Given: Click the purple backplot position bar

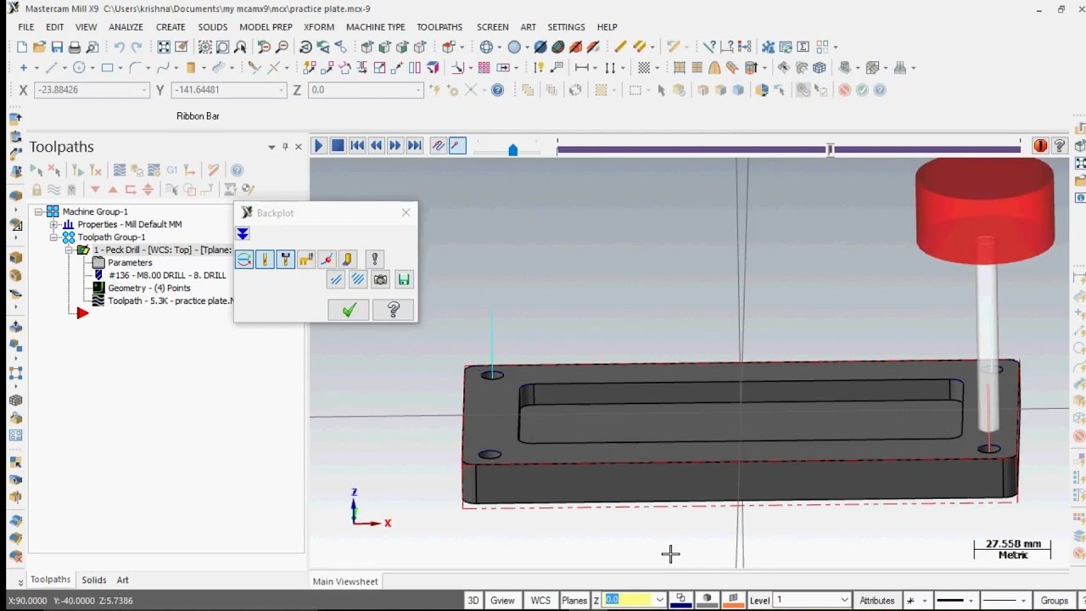Looking at the screenshot, I should tap(789, 149).
